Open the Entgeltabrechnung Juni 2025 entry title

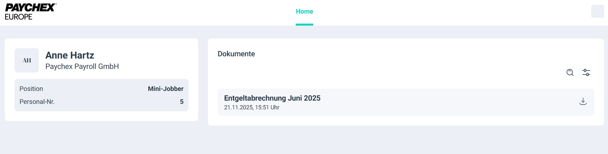tap(272, 98)
